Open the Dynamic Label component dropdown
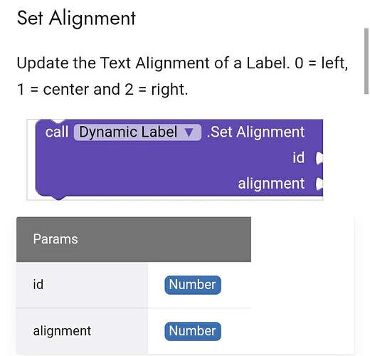Screen dimensions: 370x356 tap(137, 132)
